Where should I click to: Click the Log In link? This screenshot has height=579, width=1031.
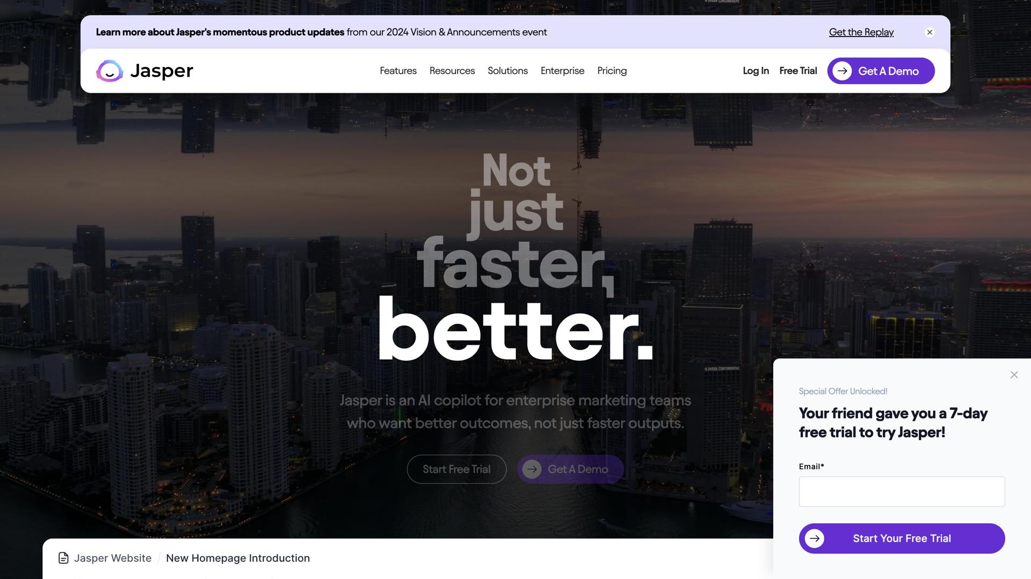click(756, 71)
